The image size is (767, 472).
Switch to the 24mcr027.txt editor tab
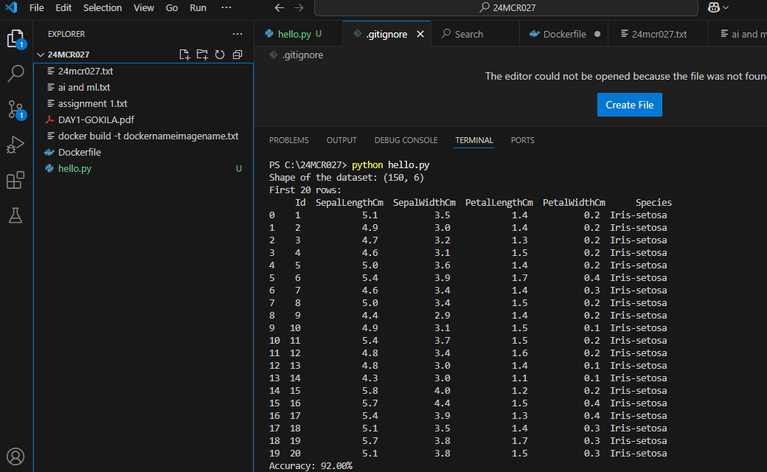(659, 34)
